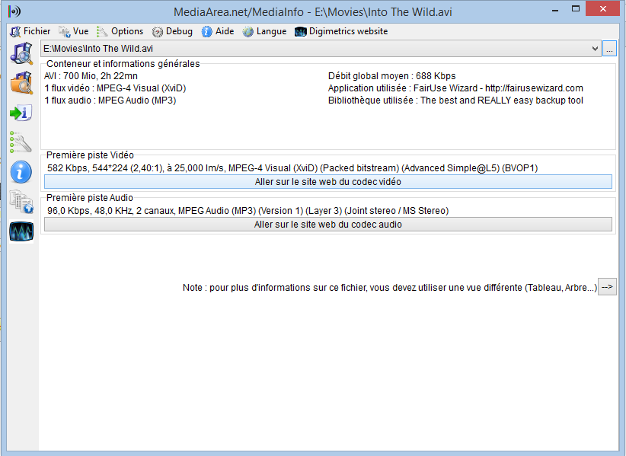626x456 pixels.
Task: Open preferences wrench sidebar icon
Action: pyautogui.click(x=21, y=142)
